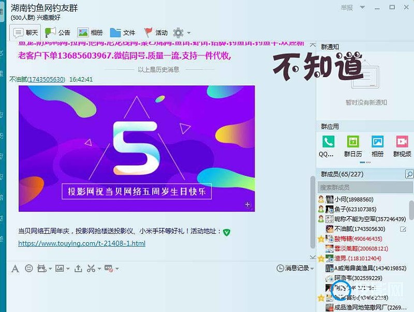This screenshot has height=312, width=414.
Task: Open the 相册 album tab in toolbar
Action: pos(90,33)
